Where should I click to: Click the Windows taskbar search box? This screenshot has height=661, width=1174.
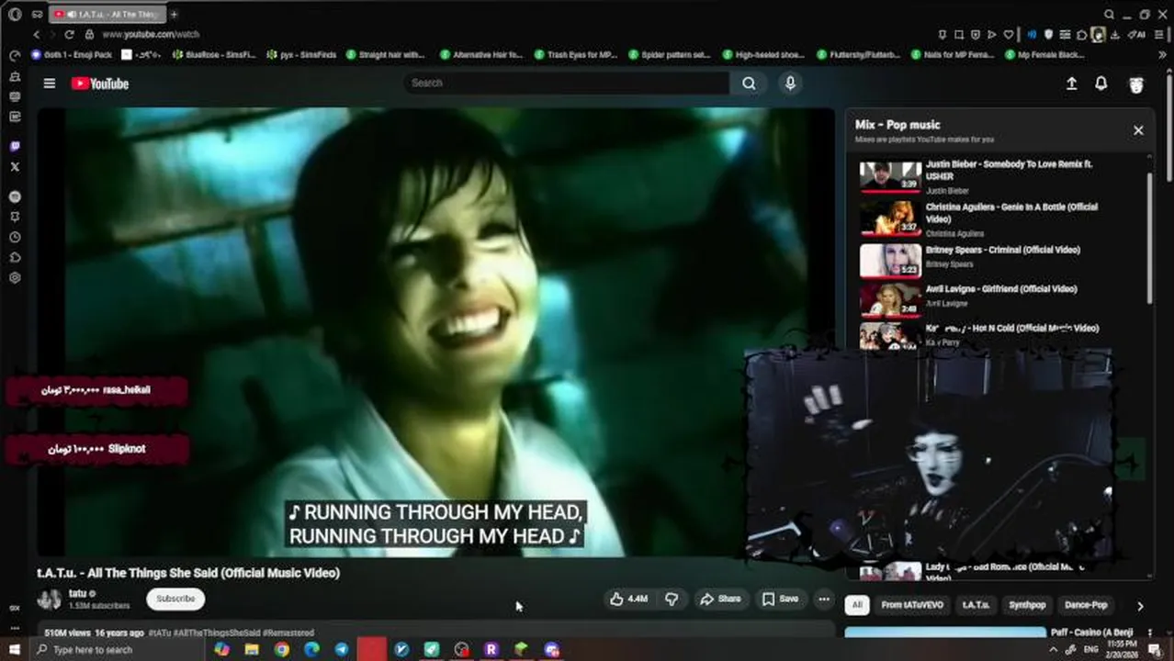click(x=116, y=649)
